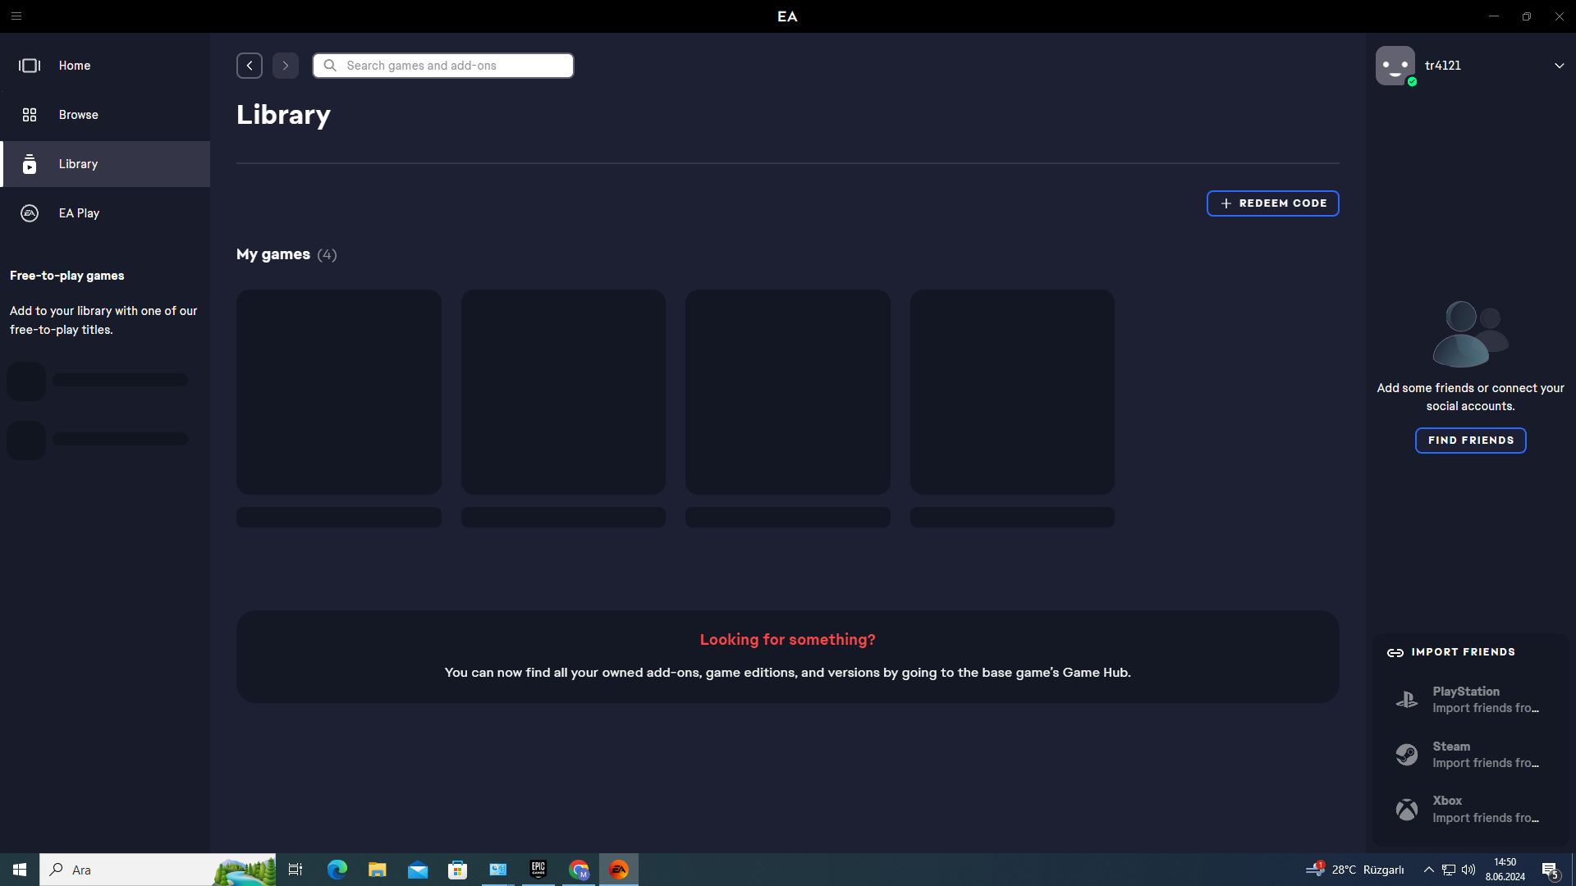The height and width of the screenshot is (886, 1576).
Task: Open Microsoft Store from taskbar
Action: (458, 870)
